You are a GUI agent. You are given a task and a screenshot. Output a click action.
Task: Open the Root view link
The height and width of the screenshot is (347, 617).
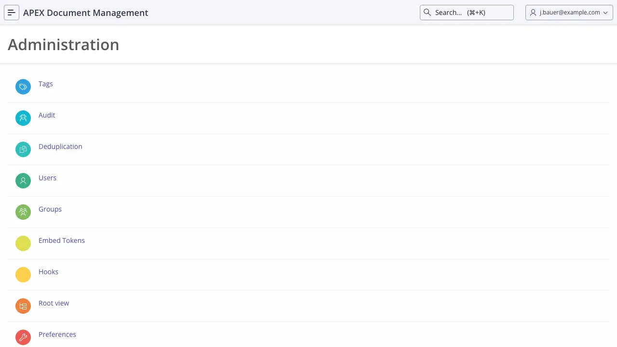tap(54, 303)
